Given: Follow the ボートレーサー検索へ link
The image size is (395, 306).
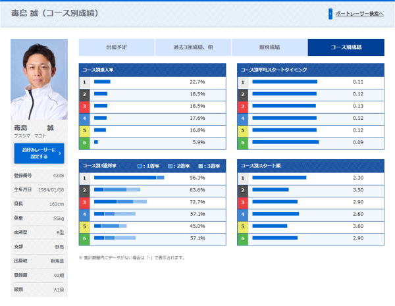Looking at the screenshot, I should 359,14.
